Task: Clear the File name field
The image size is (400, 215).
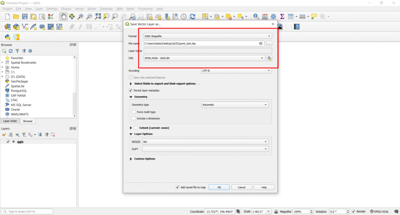Action: [x=261, y=44]
